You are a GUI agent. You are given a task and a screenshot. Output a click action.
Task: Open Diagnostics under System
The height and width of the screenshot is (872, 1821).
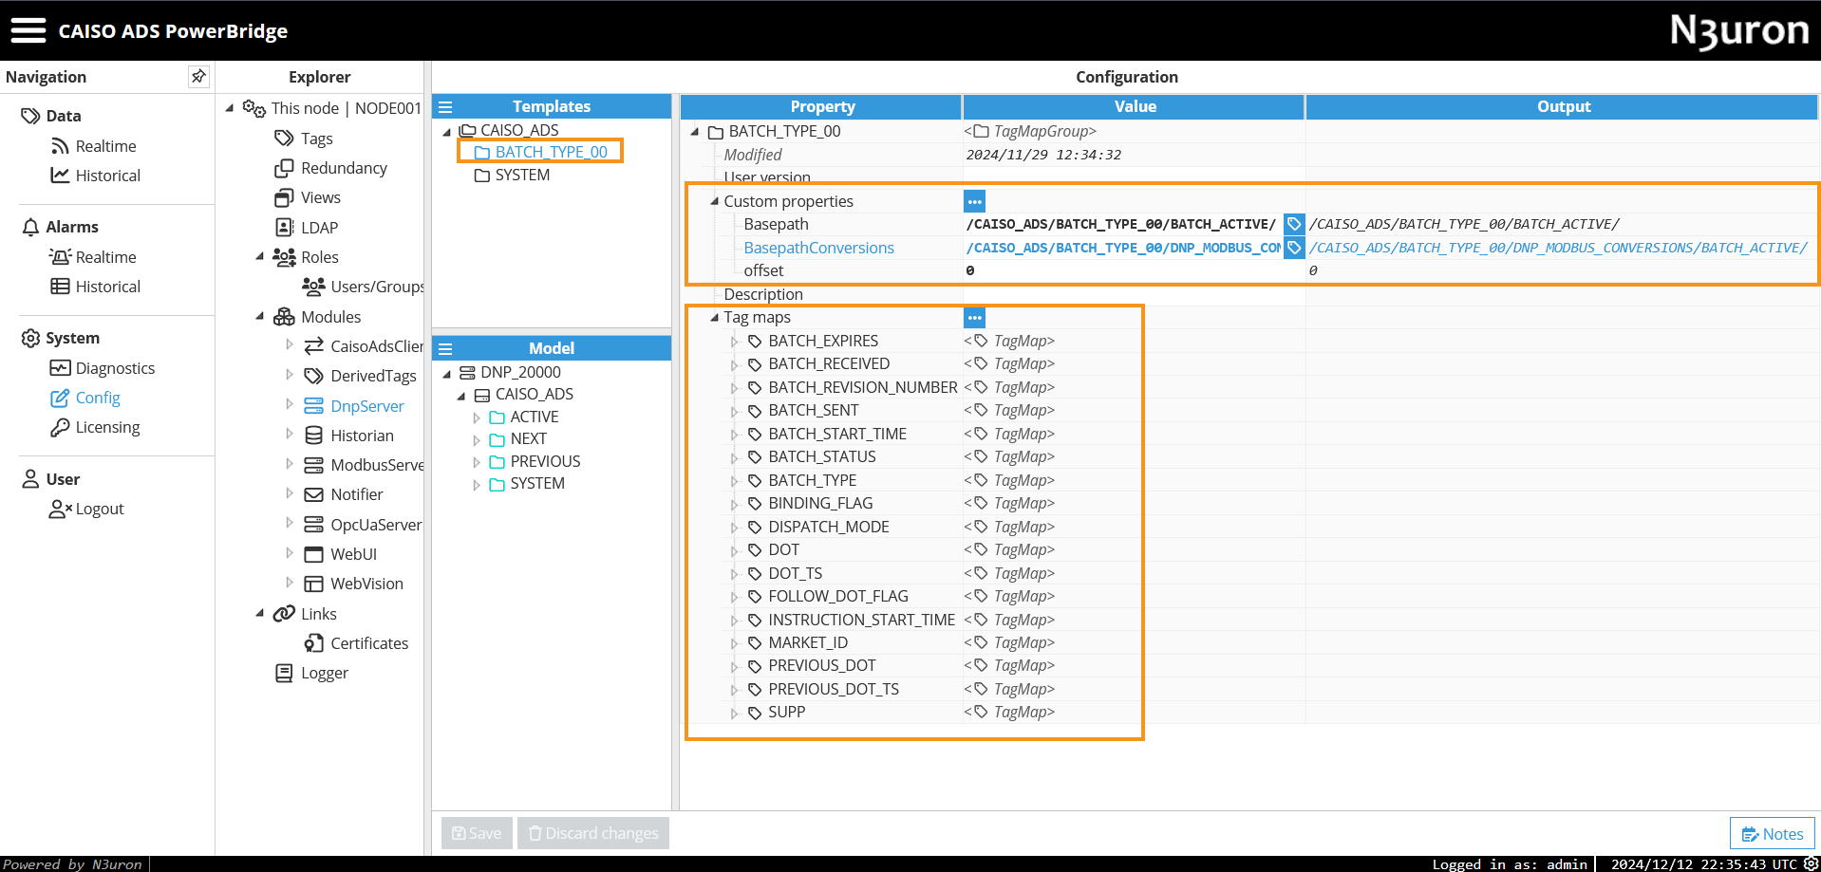pos(115,368)
